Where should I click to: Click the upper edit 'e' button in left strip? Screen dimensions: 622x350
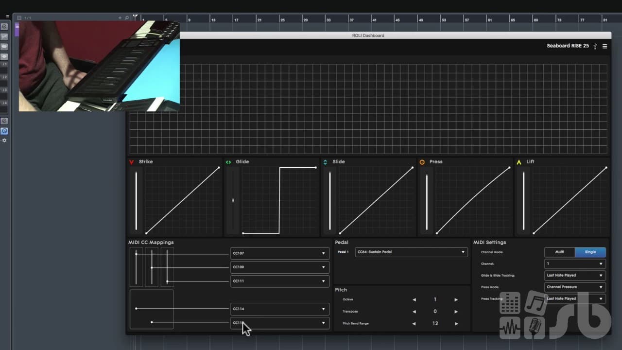pos(4,26)
